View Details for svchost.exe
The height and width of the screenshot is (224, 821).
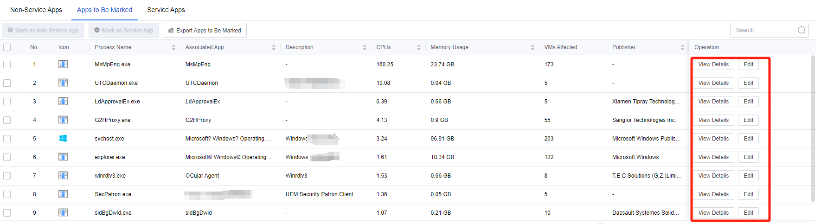click(713, 139)
